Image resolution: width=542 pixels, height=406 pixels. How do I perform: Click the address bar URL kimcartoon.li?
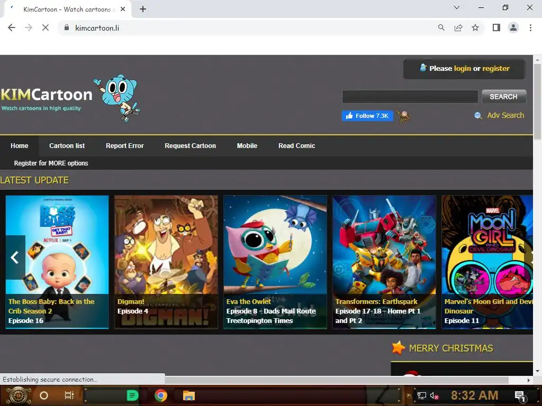(x=97, y=28)
